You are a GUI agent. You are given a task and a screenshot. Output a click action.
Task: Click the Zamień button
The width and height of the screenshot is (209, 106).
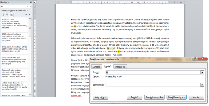(135, 97)
